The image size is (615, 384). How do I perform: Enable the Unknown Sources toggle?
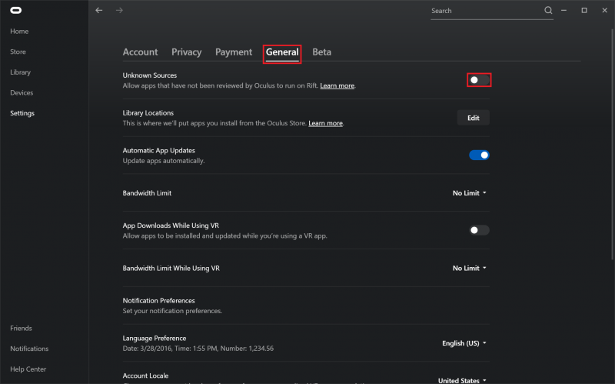[x=479, y=80]
